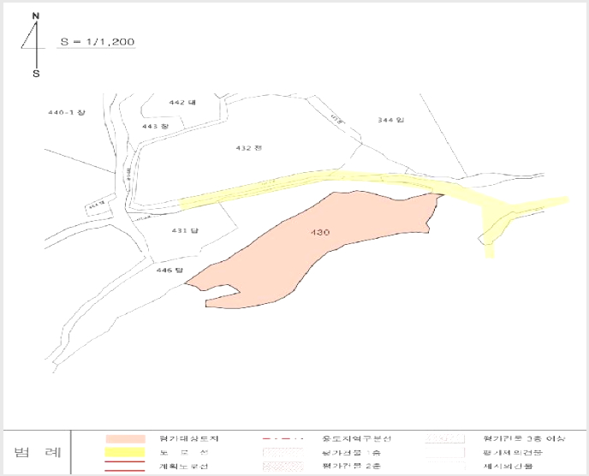Image resolution: width=589 pixels, height=476 pixels.
Task: Click parcel label 440-1 장
Action: coord(67,112)
